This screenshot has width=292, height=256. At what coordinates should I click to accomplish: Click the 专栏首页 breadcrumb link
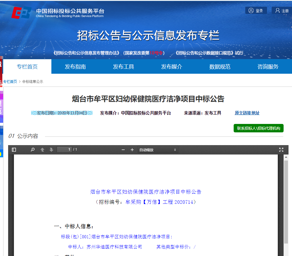tap(10, 82)
